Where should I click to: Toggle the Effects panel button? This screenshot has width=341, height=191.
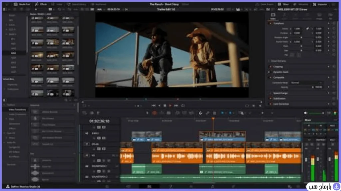(41, 4)
